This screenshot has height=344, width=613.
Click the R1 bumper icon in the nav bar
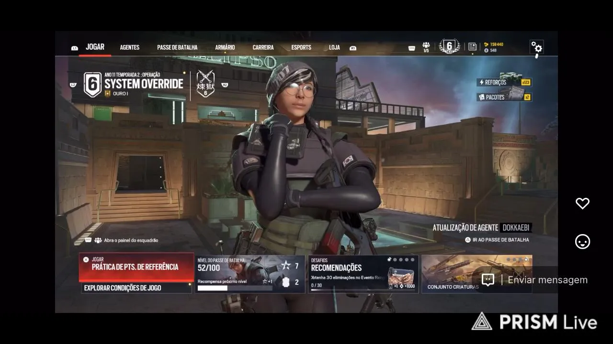[x=353, y=48]
